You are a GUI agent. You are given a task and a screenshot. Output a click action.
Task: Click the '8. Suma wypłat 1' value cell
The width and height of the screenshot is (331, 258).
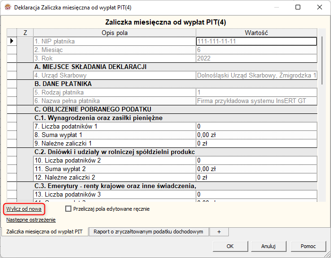pyautogui.click(x=256, y=135)
